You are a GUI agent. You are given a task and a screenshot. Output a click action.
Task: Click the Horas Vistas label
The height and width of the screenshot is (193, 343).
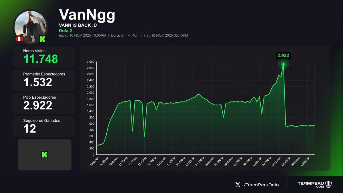34,51
